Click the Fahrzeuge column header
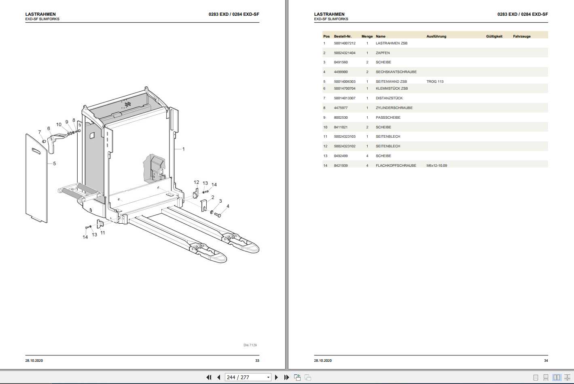Viewport: 574px width, 384px height. pyautogui.click(x=522, y=36)
